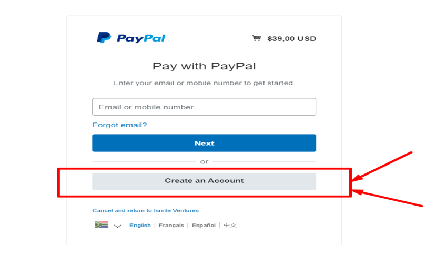Open the shopping cart icon
Viewport: 446px width, 266px height.
tap(257, 38)
